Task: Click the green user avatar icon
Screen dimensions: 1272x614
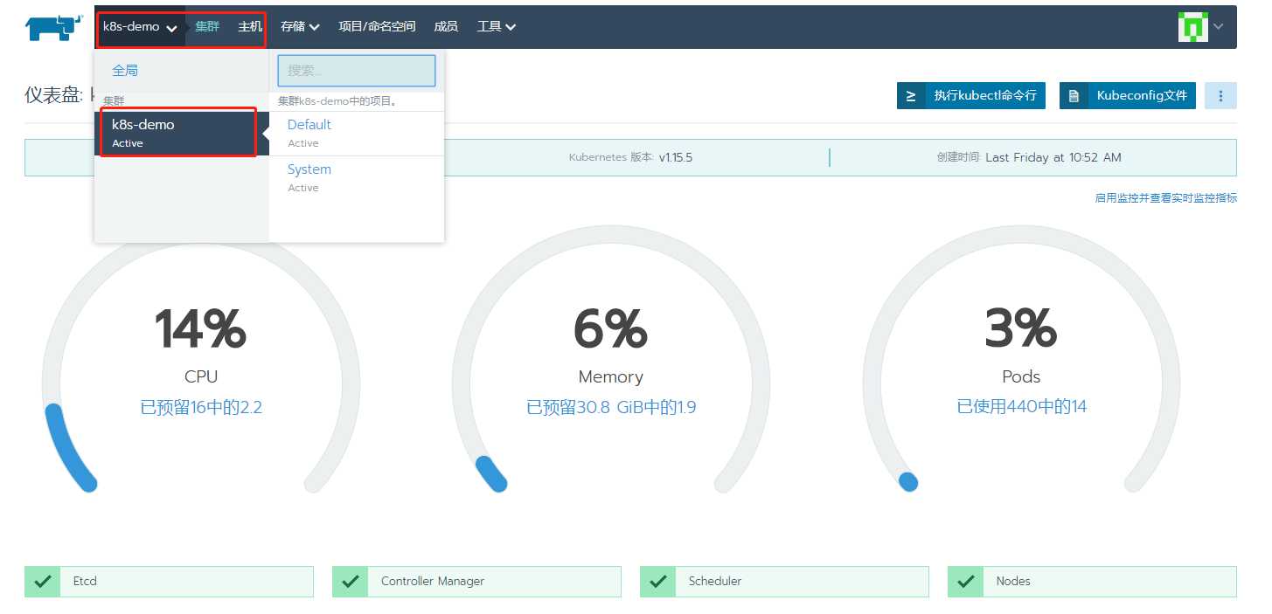Action: pyautogui.click(x=1192, y=27)
